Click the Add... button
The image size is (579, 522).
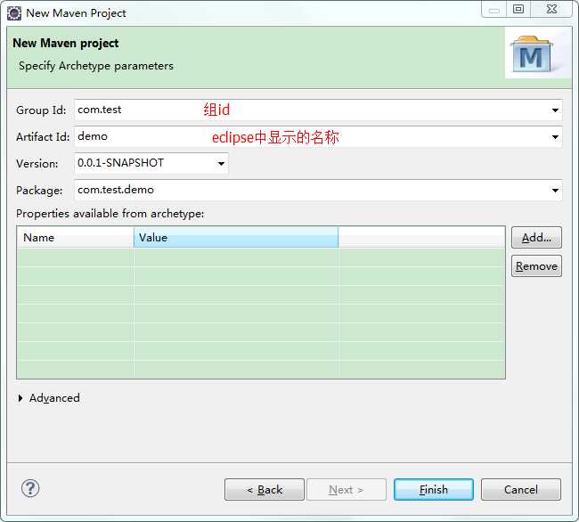pos(536,237)
